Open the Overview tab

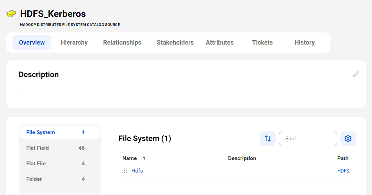pos(32,43)
